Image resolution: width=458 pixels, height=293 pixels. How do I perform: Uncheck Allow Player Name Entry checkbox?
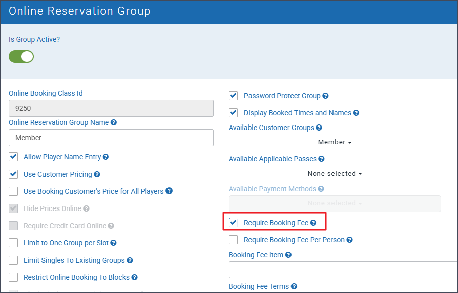13,157
